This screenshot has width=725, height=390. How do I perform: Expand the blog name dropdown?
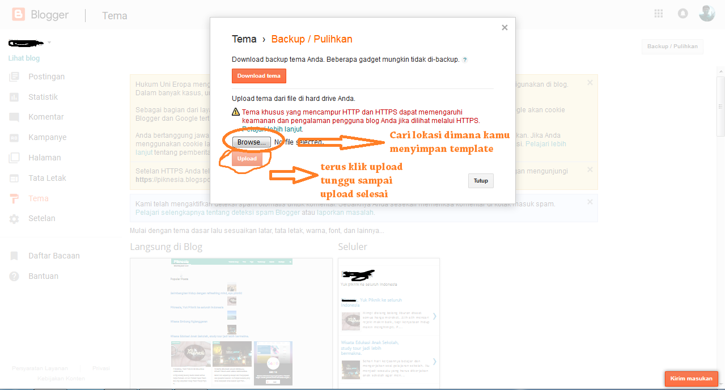(x=49, y=42)
